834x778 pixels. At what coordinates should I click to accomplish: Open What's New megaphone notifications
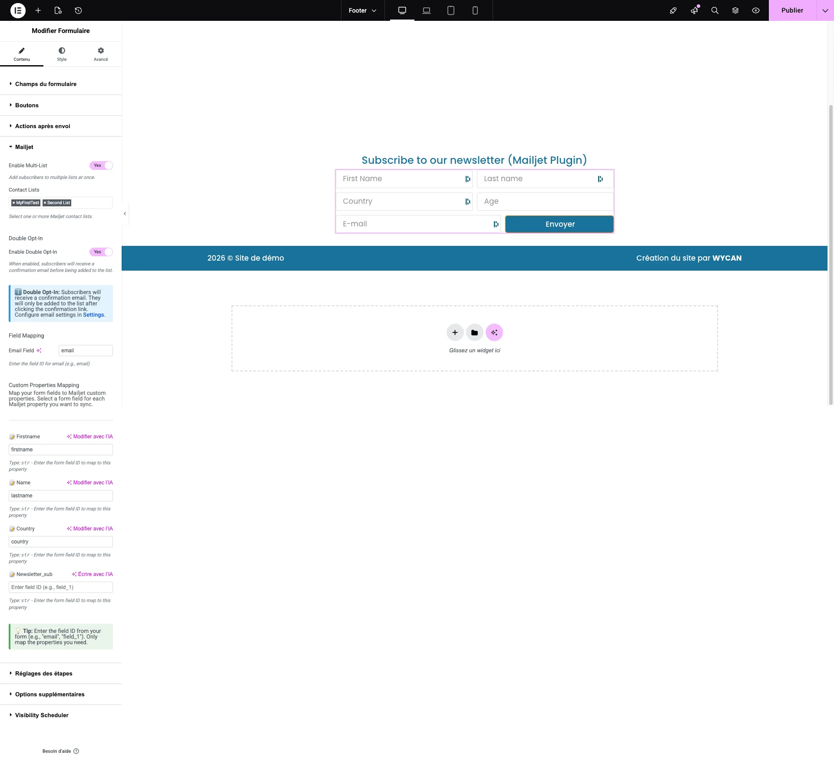(x=694, y=10)
